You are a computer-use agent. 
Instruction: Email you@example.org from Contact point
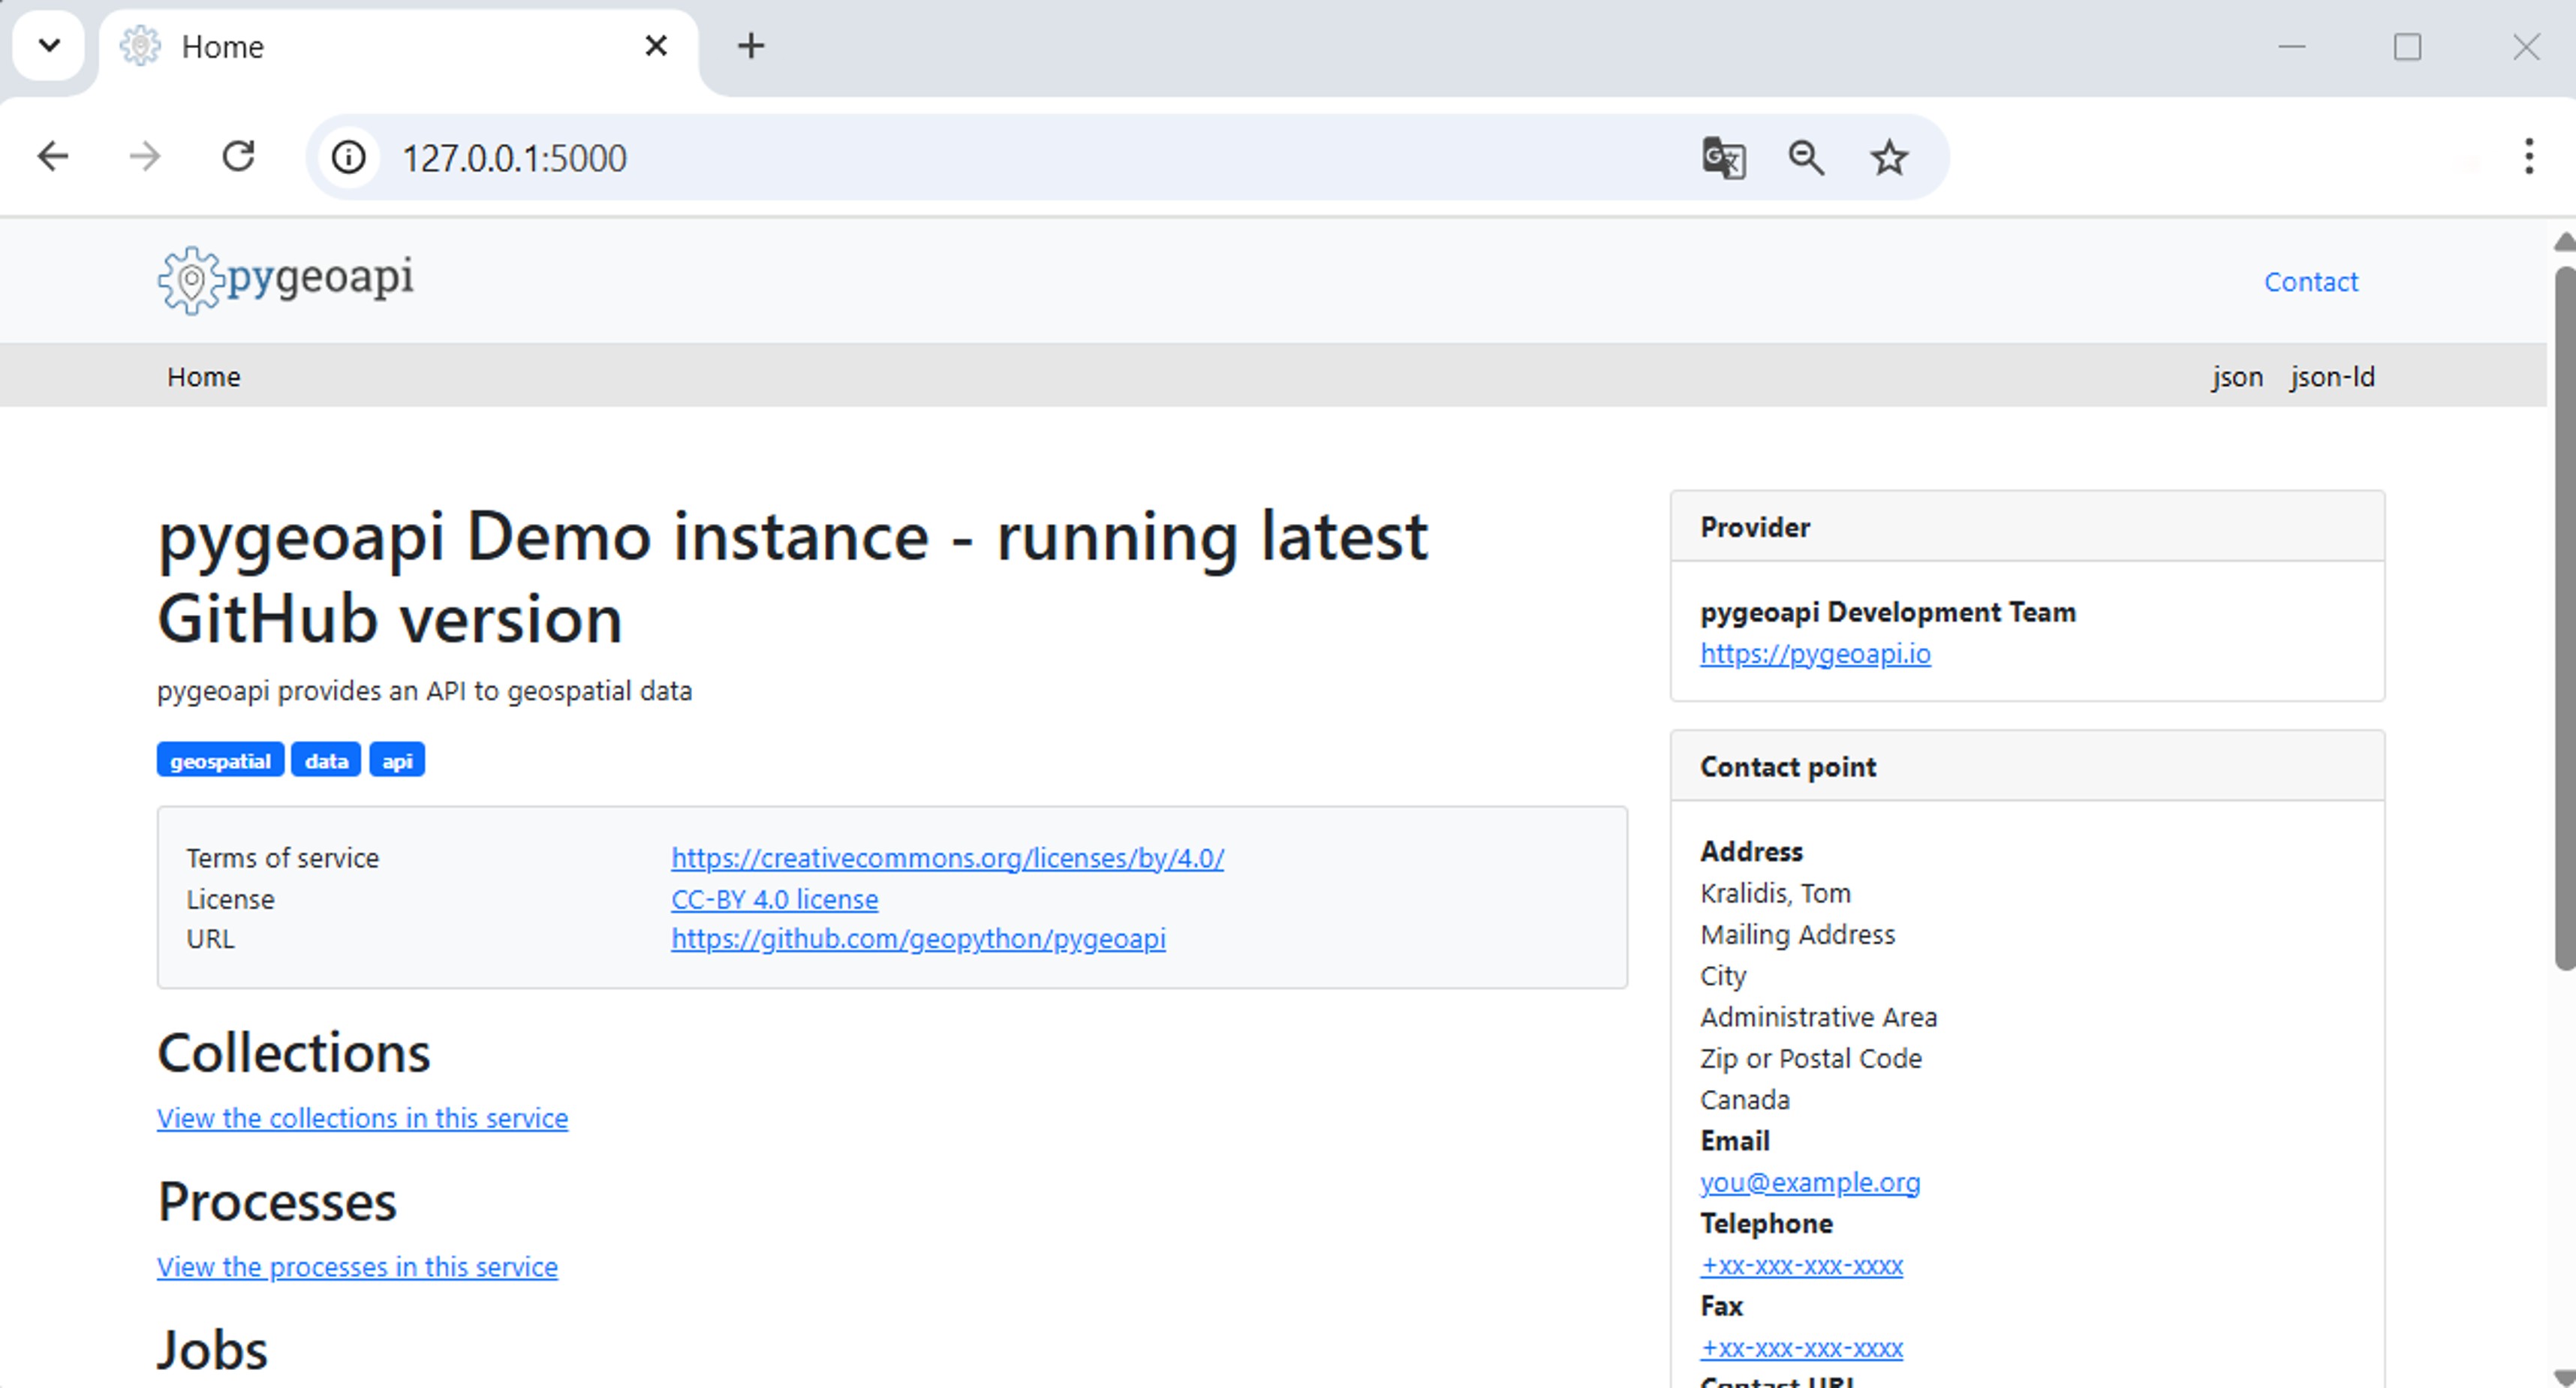(1809, 1182)
